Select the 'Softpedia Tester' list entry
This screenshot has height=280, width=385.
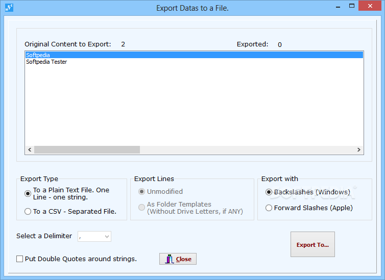pyautogui.click(x=194, y=62)
